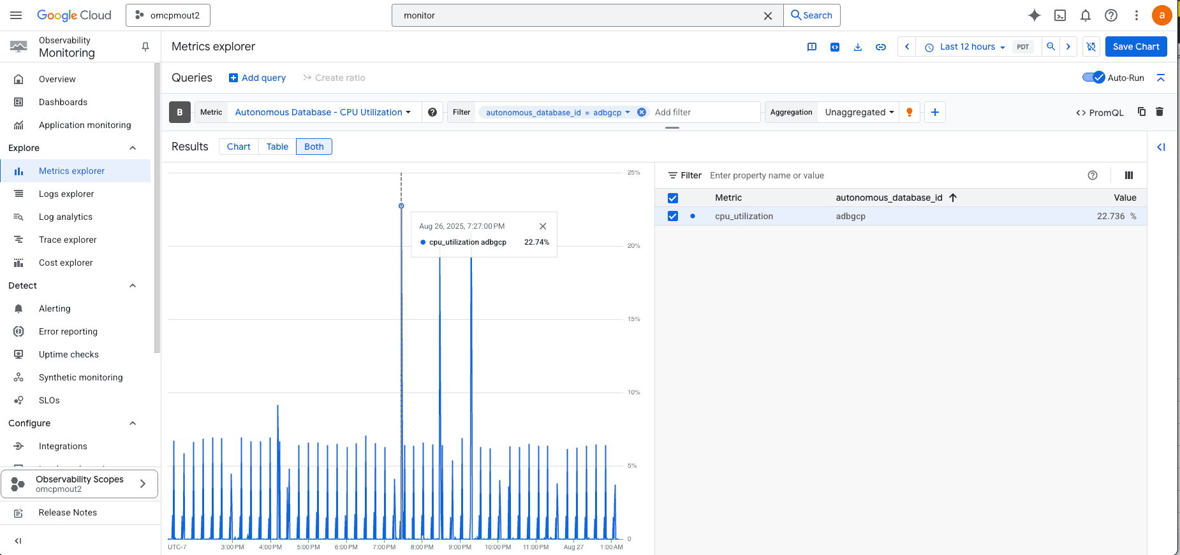Open the three-dot settings menu in header

point(1136,15)
